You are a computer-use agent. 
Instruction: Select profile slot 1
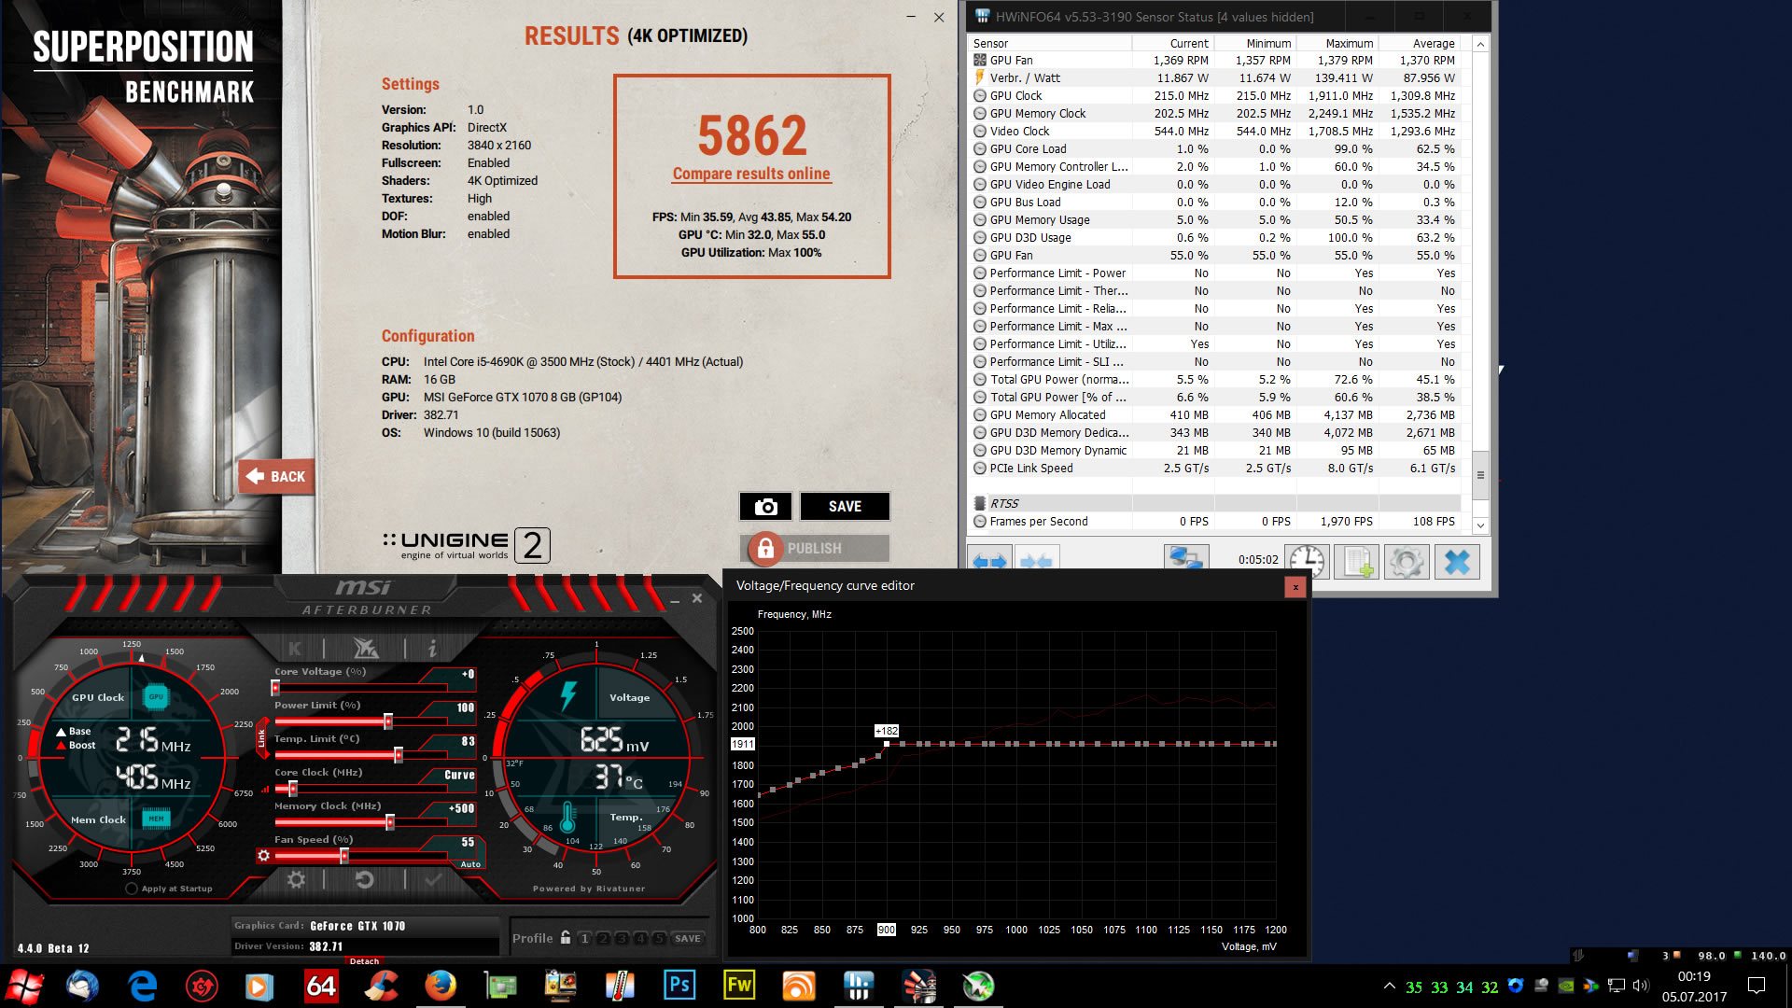[x=585, y=938]
